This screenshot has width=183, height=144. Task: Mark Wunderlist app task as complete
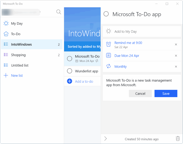click(x=70, y=71)
